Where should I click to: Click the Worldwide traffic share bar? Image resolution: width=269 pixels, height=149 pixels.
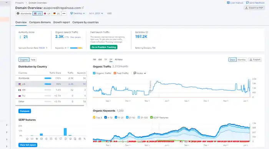pos(48,78)
